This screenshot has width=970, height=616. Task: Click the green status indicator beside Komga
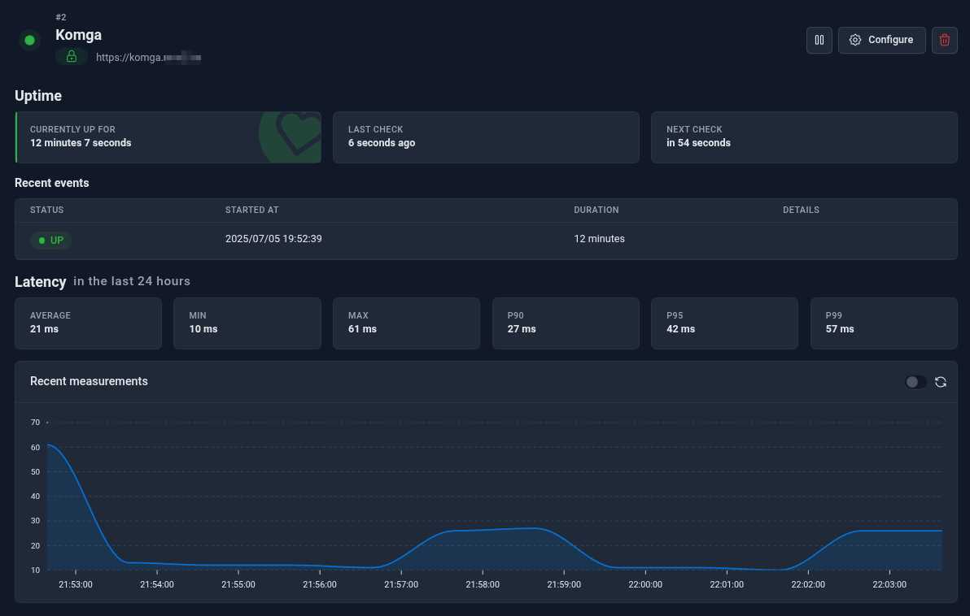coord(29,40)
